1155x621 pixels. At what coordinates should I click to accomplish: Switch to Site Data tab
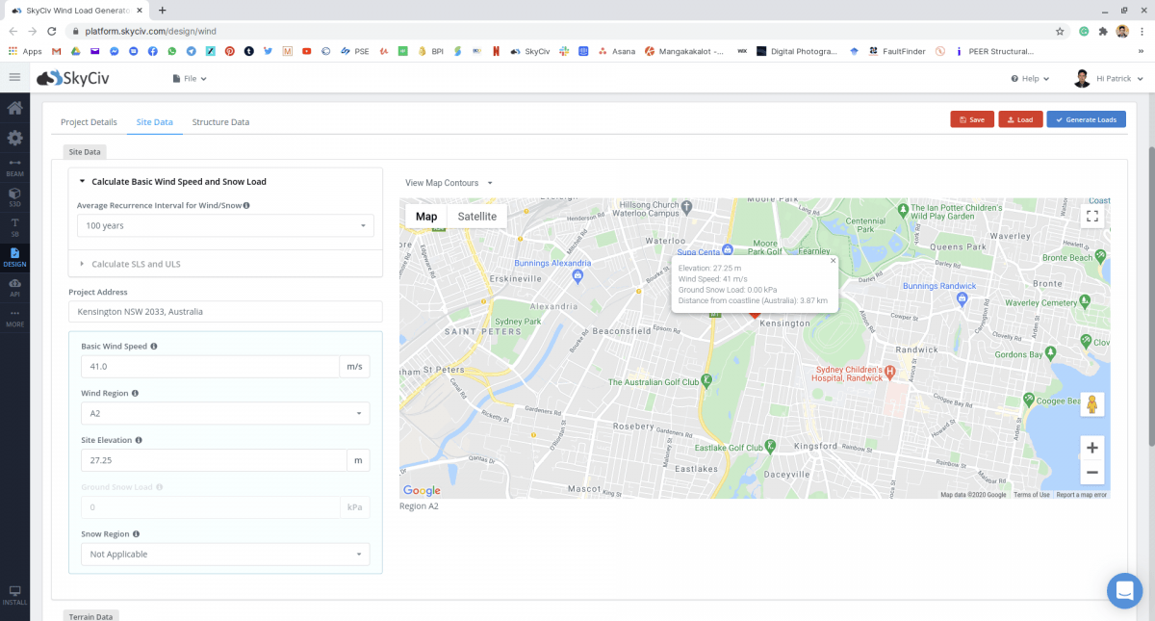click(155, 122)
